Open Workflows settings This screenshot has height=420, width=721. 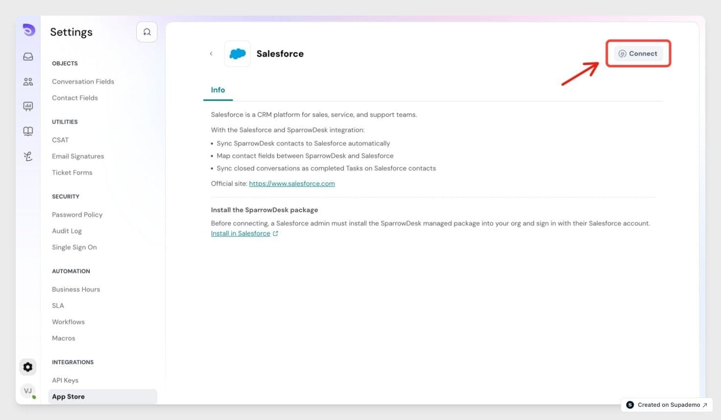[x=68, y=322]
